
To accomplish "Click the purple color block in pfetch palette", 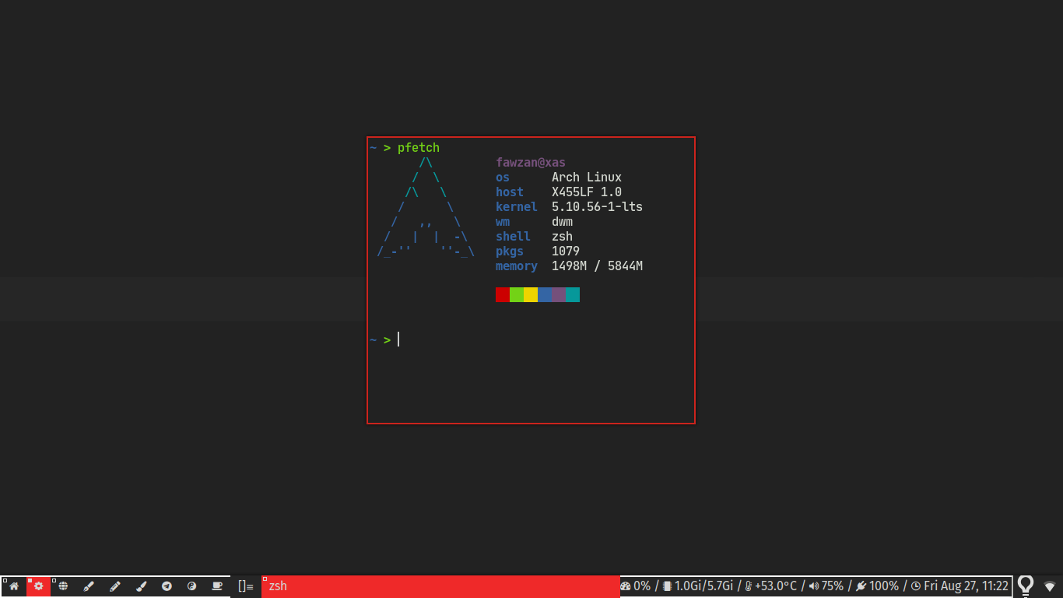I will point(559,294).
